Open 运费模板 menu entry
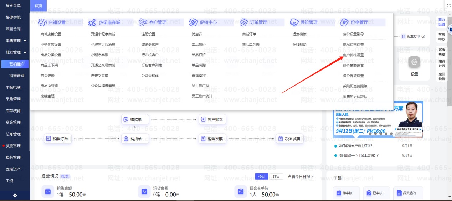This screenshot has height=201, width=452. (299, 34)
